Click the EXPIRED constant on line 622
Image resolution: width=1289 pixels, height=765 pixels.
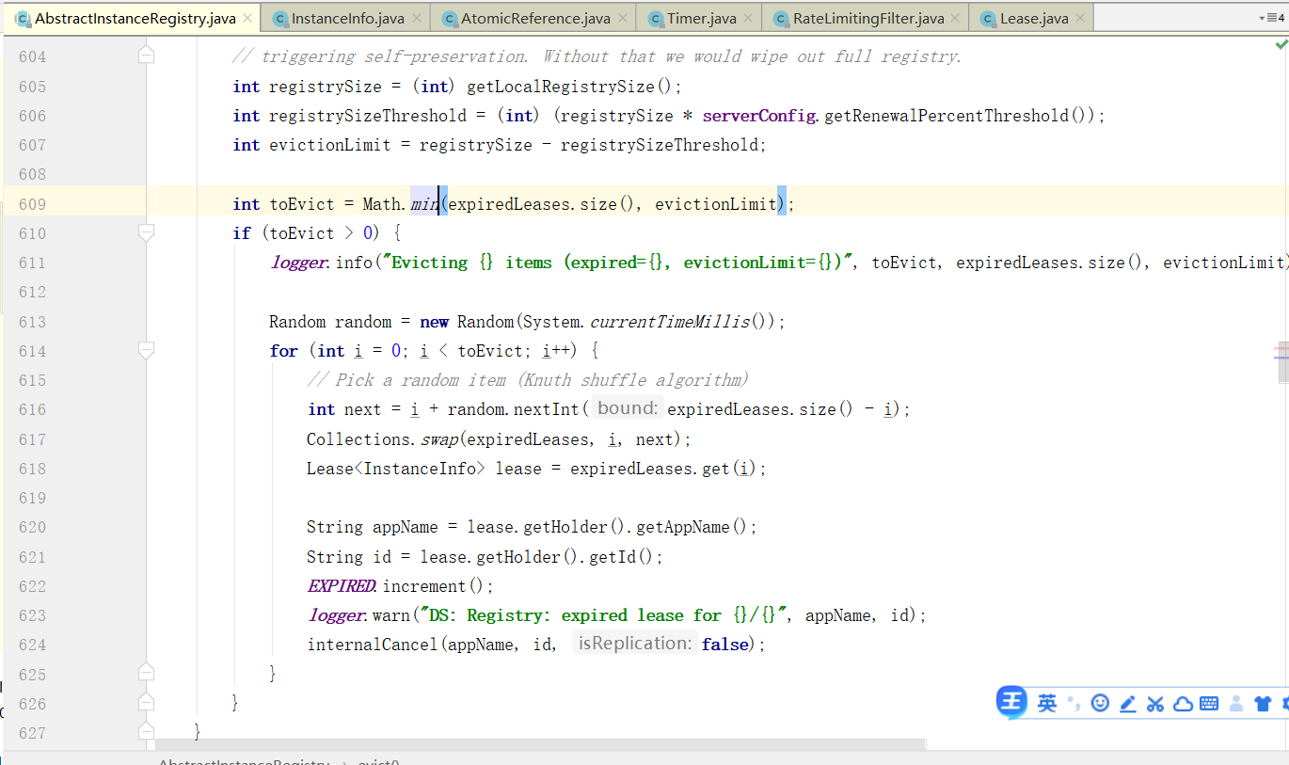pyautogui.click(x=342, y=586)
